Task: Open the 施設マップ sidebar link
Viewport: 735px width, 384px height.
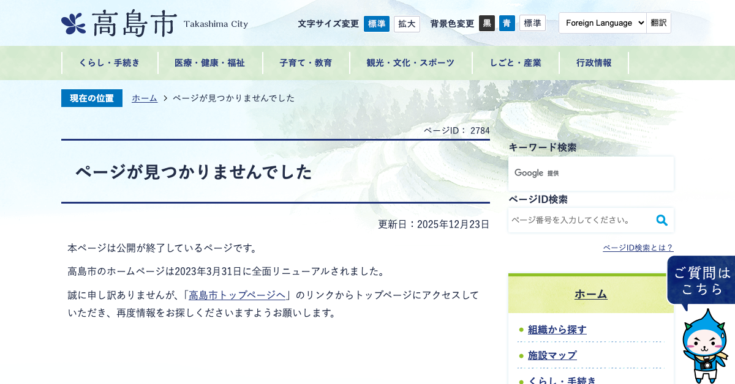Action: tap(552, 355)
